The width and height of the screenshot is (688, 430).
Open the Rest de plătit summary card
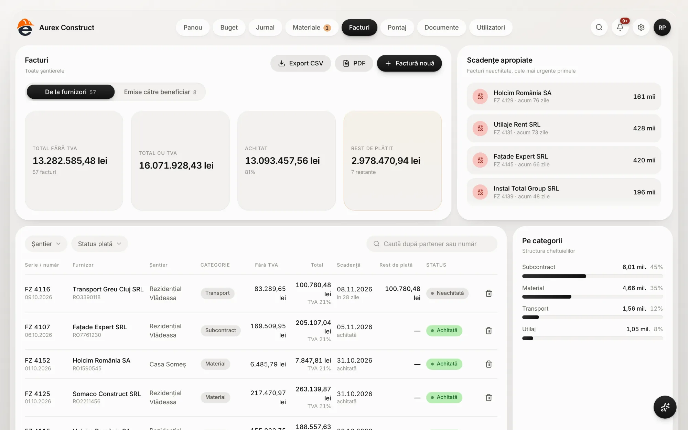click(393, 160)
